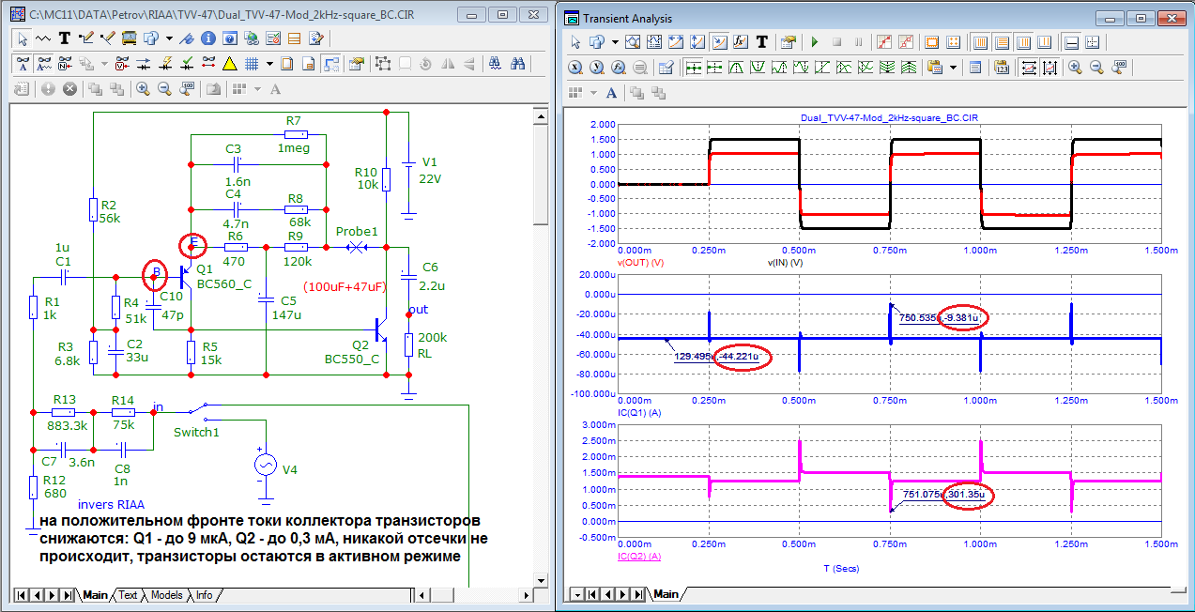Toggle the schematic grid display button
This screenshot has width=1195, height=612.
click(251, 64)
